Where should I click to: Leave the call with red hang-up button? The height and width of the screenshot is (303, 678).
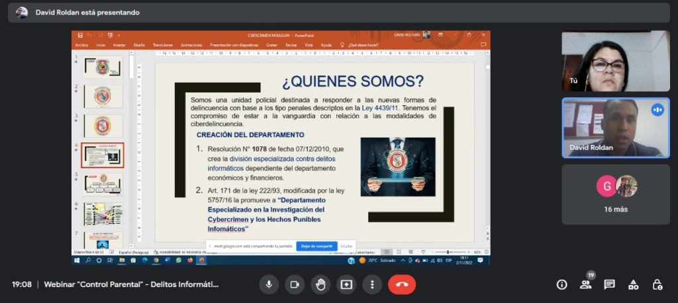tap(402, 284)
